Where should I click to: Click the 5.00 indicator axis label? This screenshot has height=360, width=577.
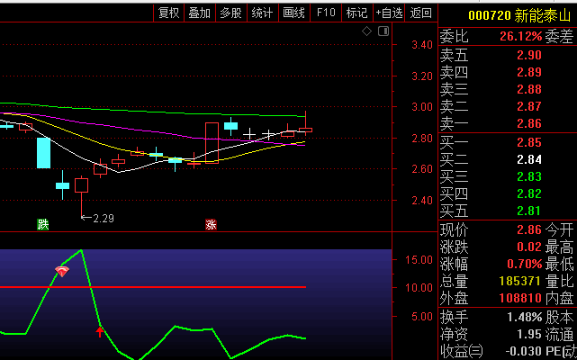(422, 317)
